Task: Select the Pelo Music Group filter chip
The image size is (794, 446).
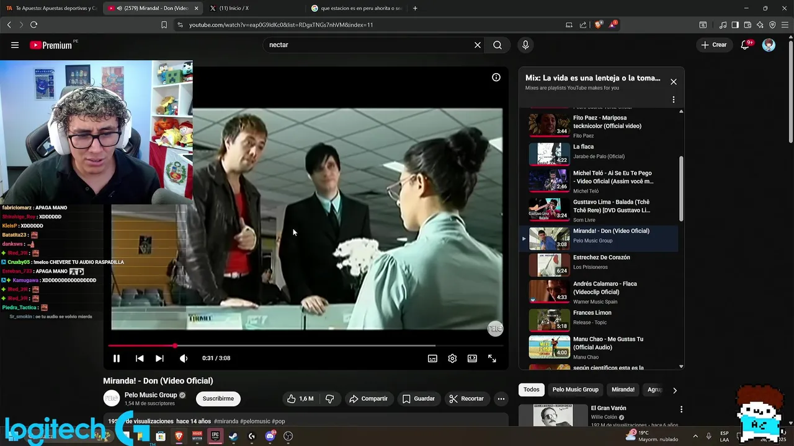Action: [576, 390]
